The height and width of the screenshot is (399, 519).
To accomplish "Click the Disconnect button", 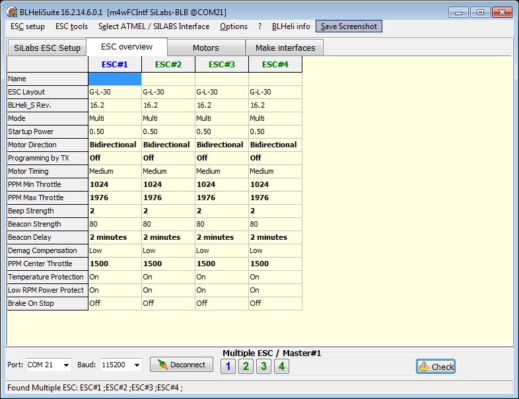I will coord(182,365).
